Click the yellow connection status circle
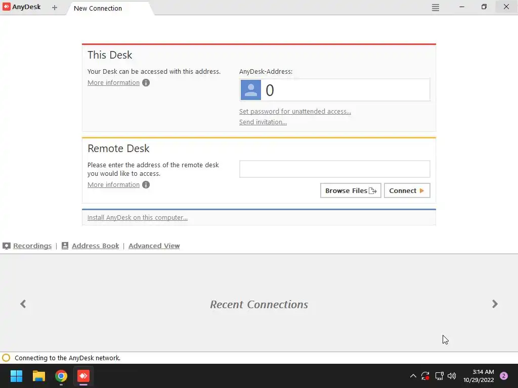This screenshot has width=518, height=388. (6, 358)
